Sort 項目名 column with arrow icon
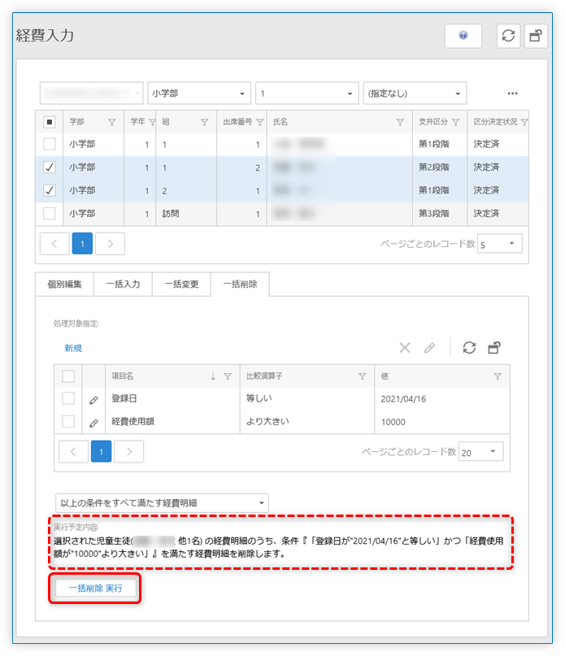This screenshot has height=656, width=565. pyautogui.click(x=213, y=376)
